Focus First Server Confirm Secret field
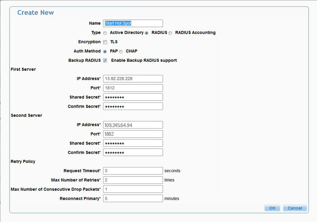Screen dimensions: 317x222 coord(133,106)
